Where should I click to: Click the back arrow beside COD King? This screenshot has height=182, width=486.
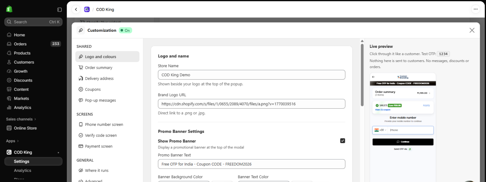(76, 10)
